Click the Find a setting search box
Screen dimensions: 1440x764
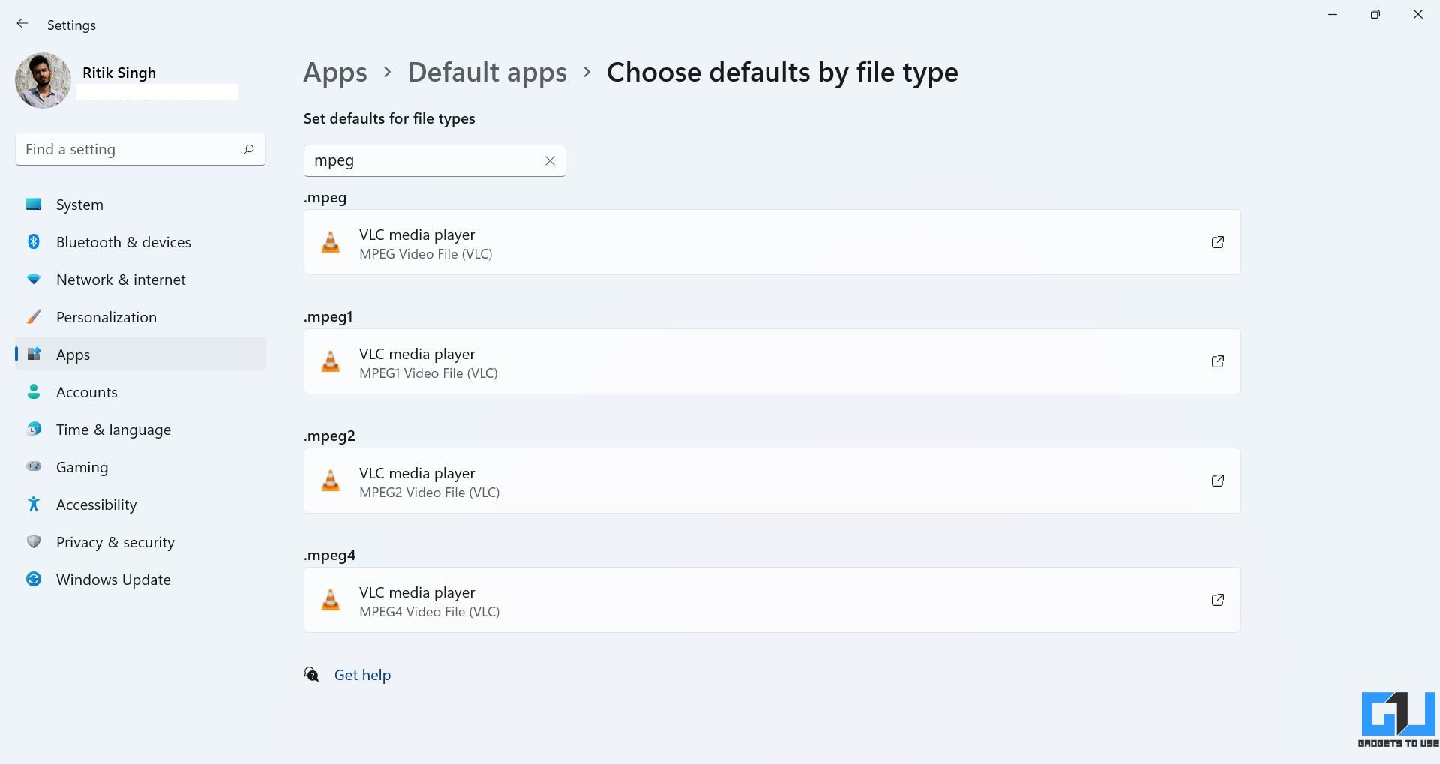[x=140, y=149]
